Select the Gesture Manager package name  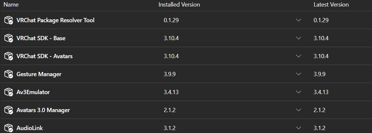click(x=39, y=74)
